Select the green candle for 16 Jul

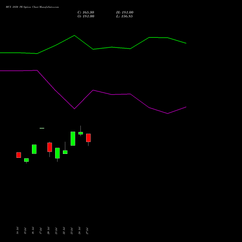(34, 149)
